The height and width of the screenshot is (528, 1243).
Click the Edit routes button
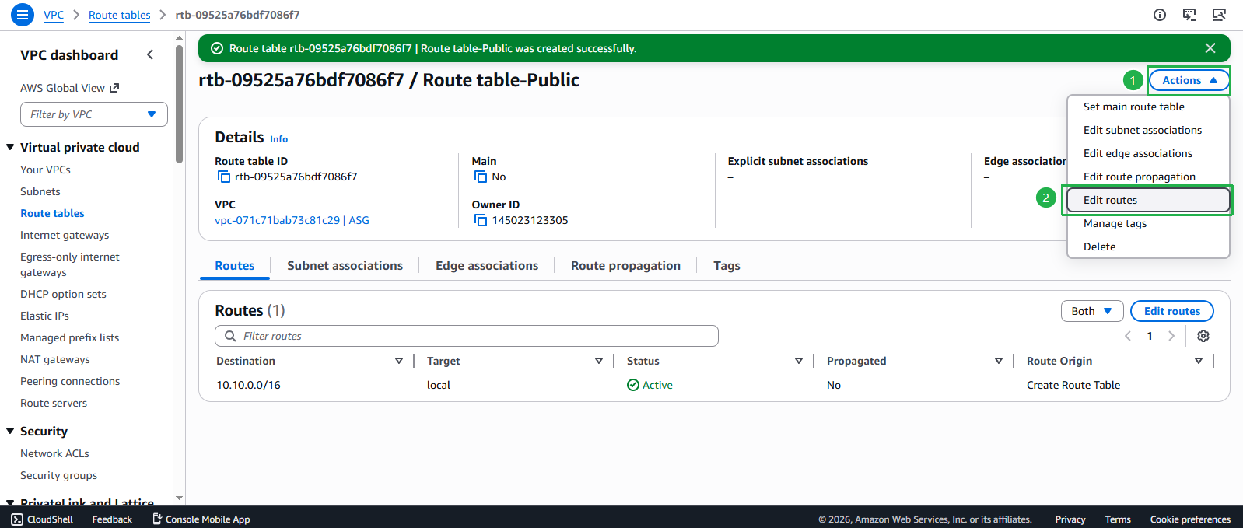tap(1172, 311)
